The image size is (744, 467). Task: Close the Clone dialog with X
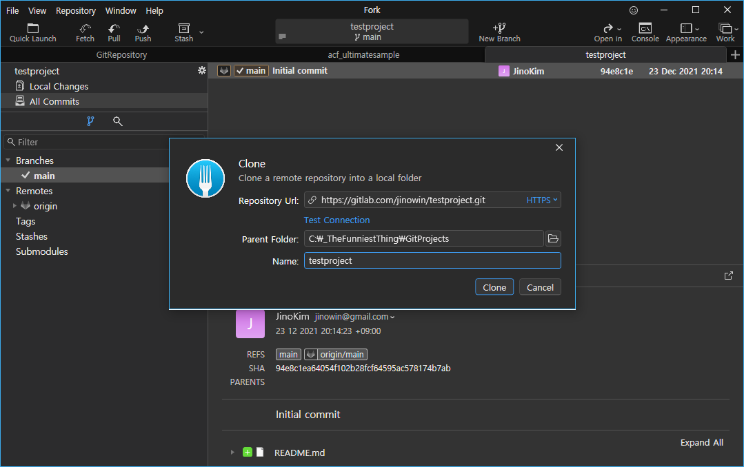[559, 147]
